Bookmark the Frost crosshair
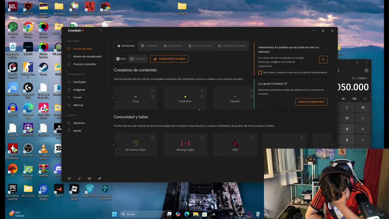 pyautogui.click(x=153, y=90)
